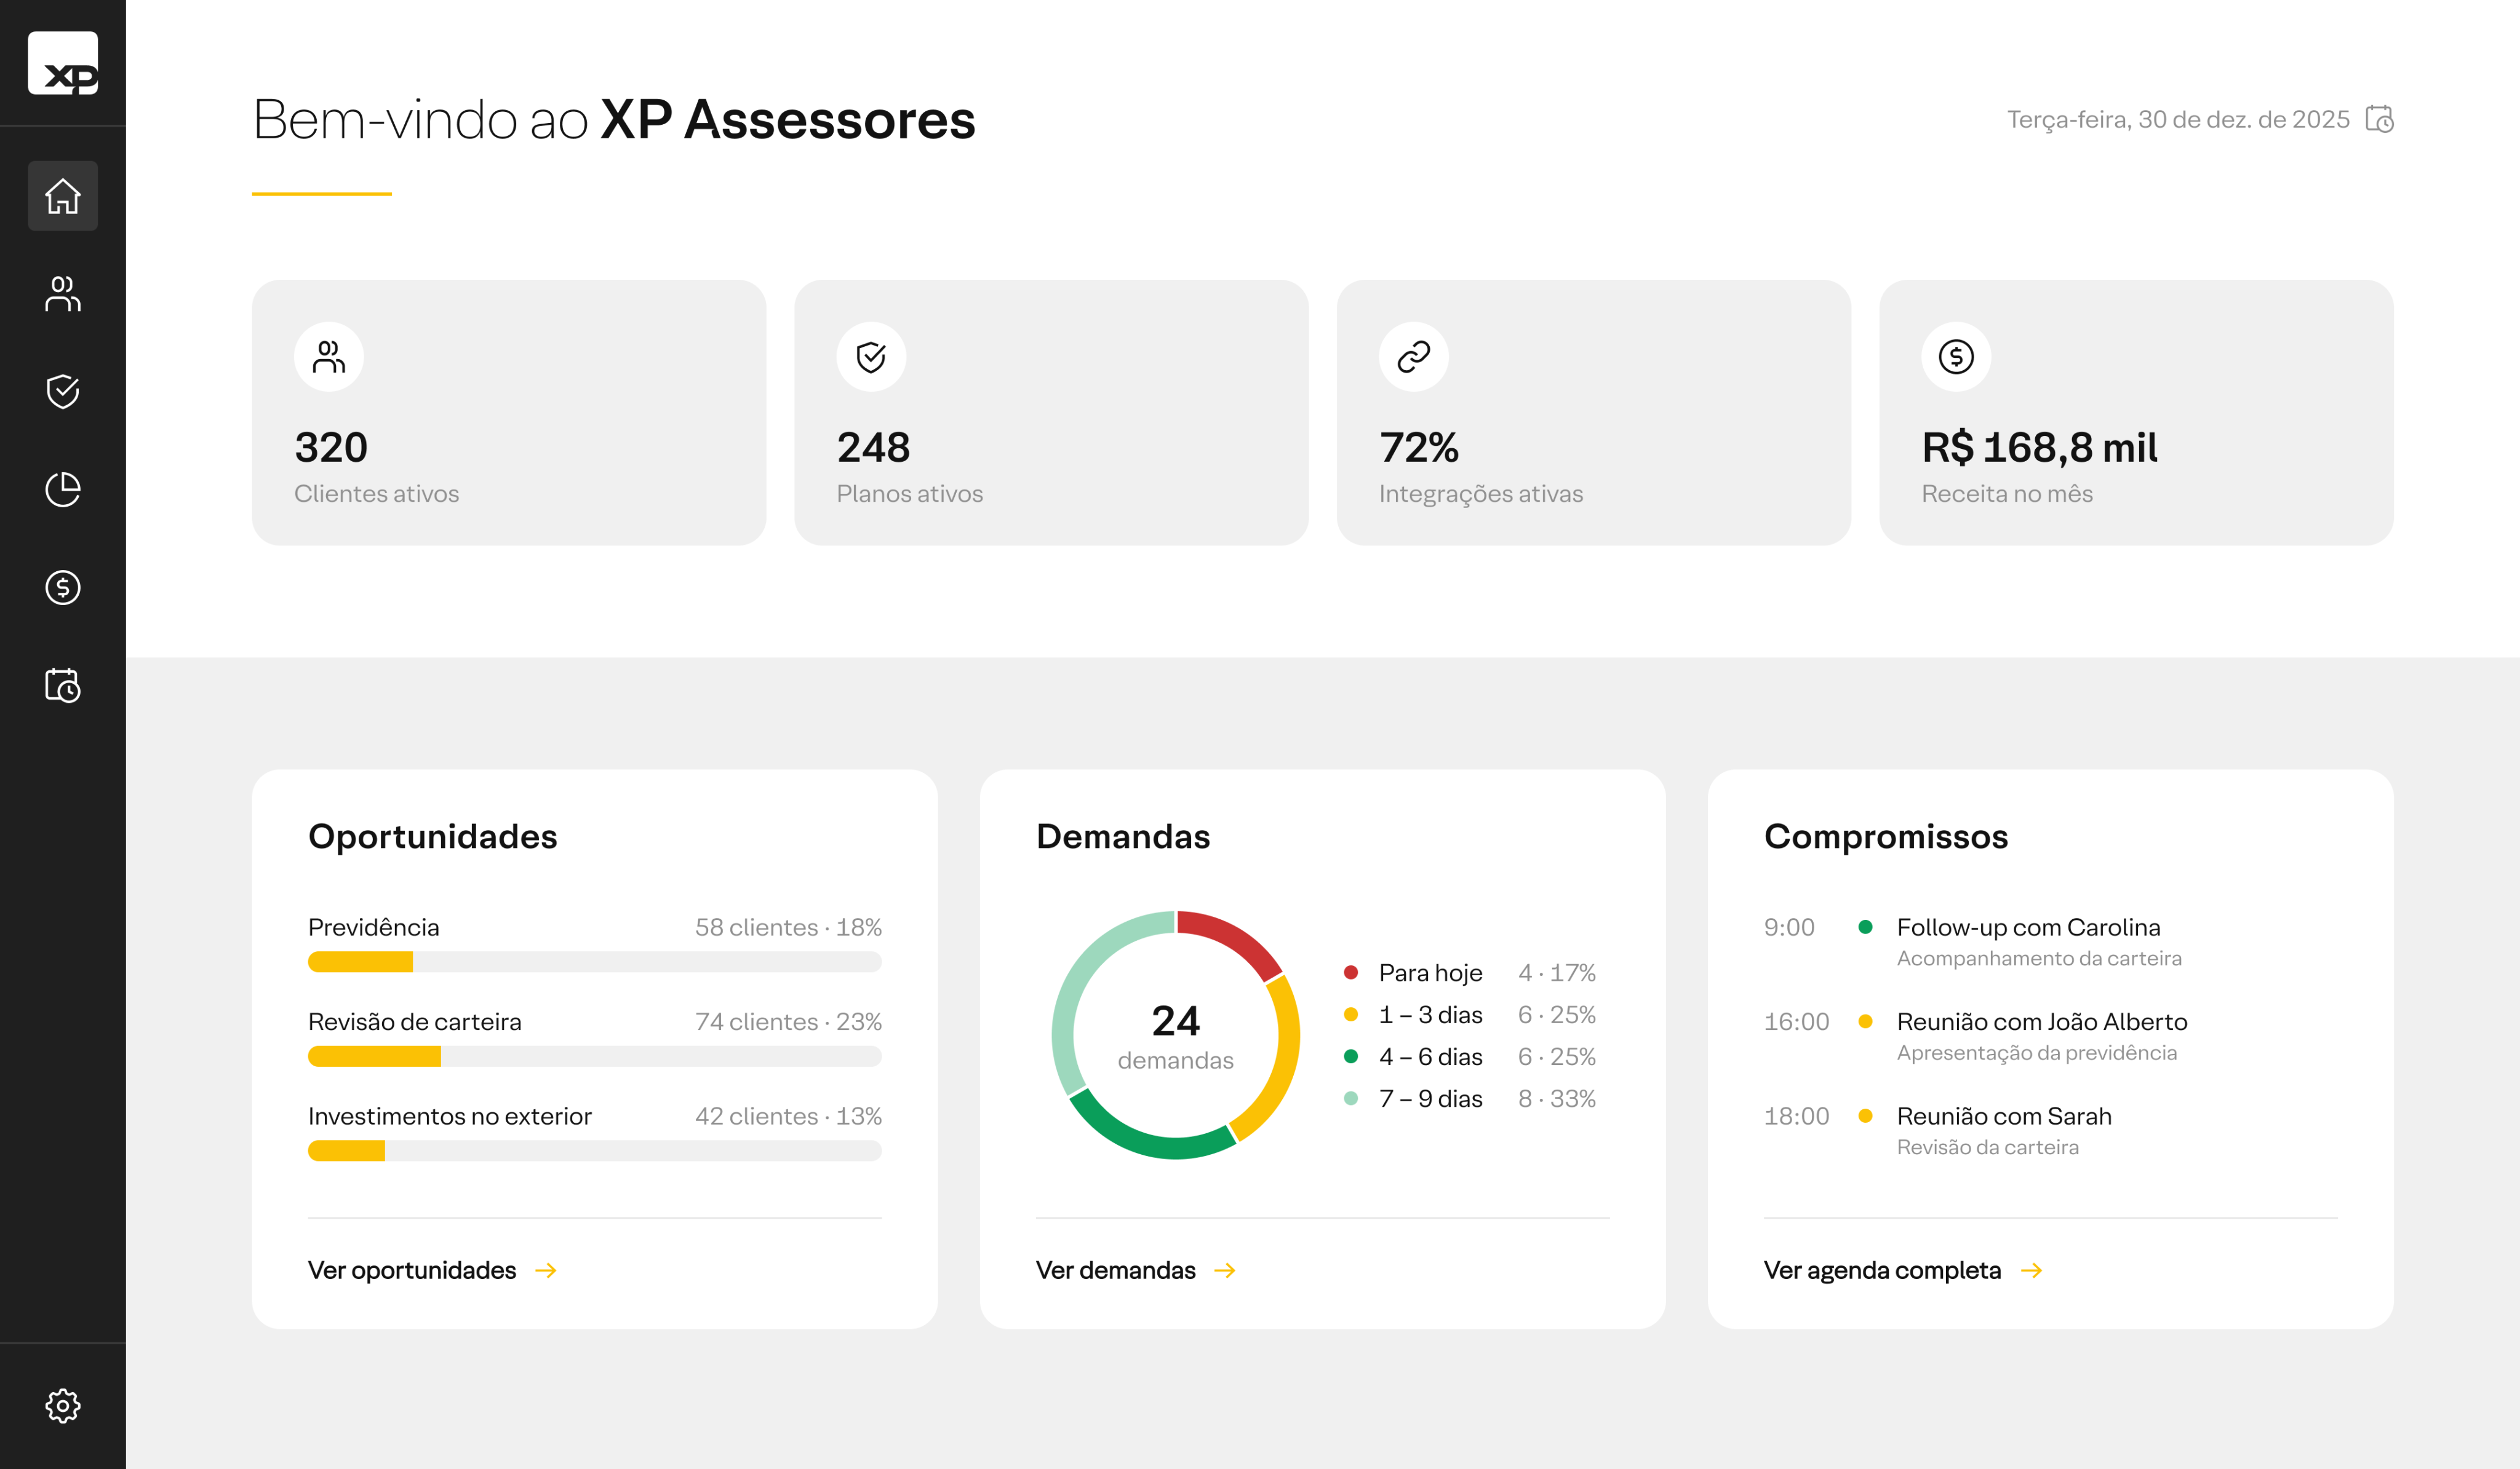This screenshot has height=1469, width=2520.
Task: Click the date Terça-feira, 30 de dez. de 2025
Action: (x=2178, y=119)
